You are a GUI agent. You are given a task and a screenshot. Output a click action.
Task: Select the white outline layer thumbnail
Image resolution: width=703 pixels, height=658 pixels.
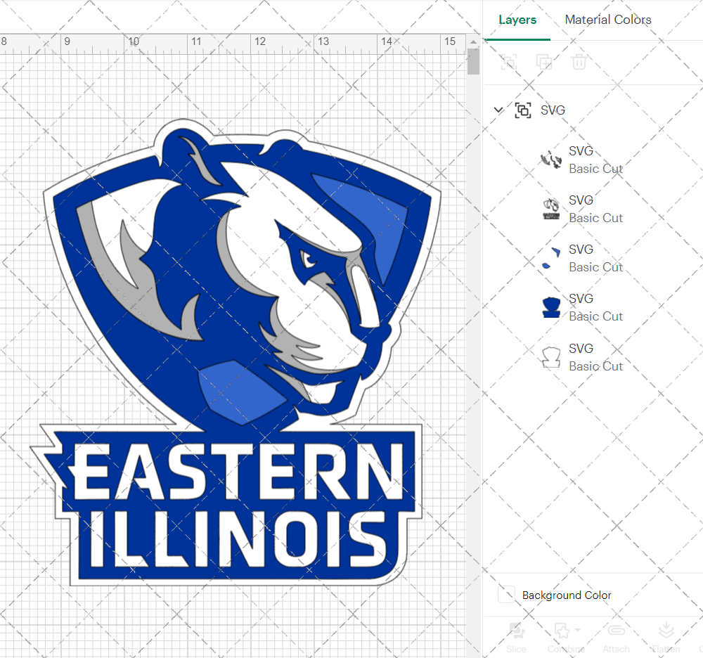pyautogui.click(x=551, y=357)
